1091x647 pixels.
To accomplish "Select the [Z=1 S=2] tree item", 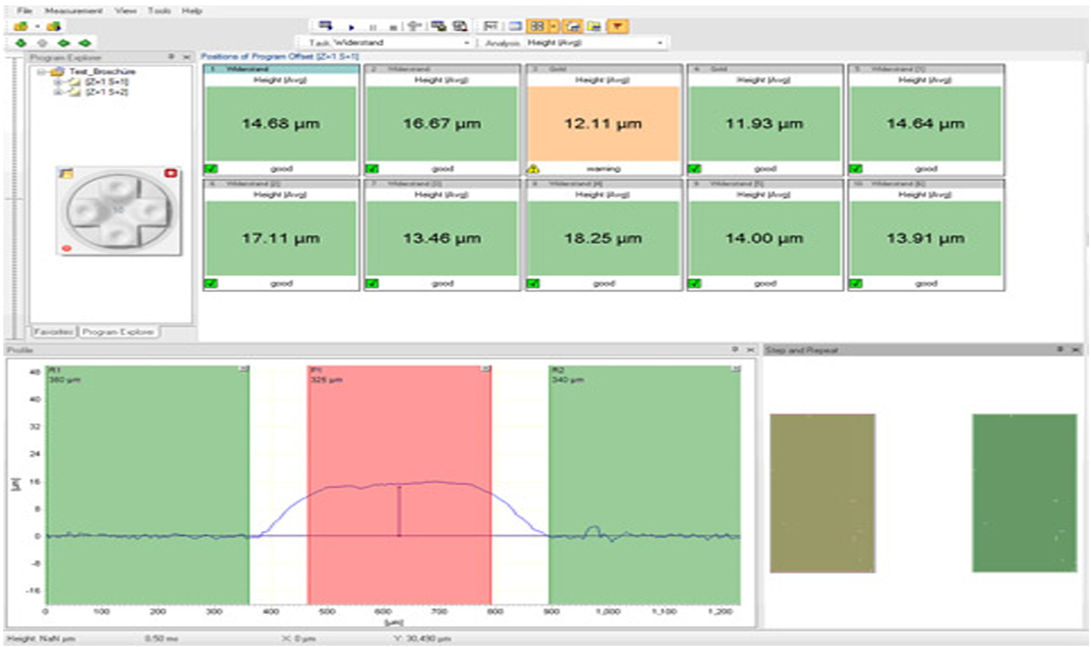I will tap(106, 92).
